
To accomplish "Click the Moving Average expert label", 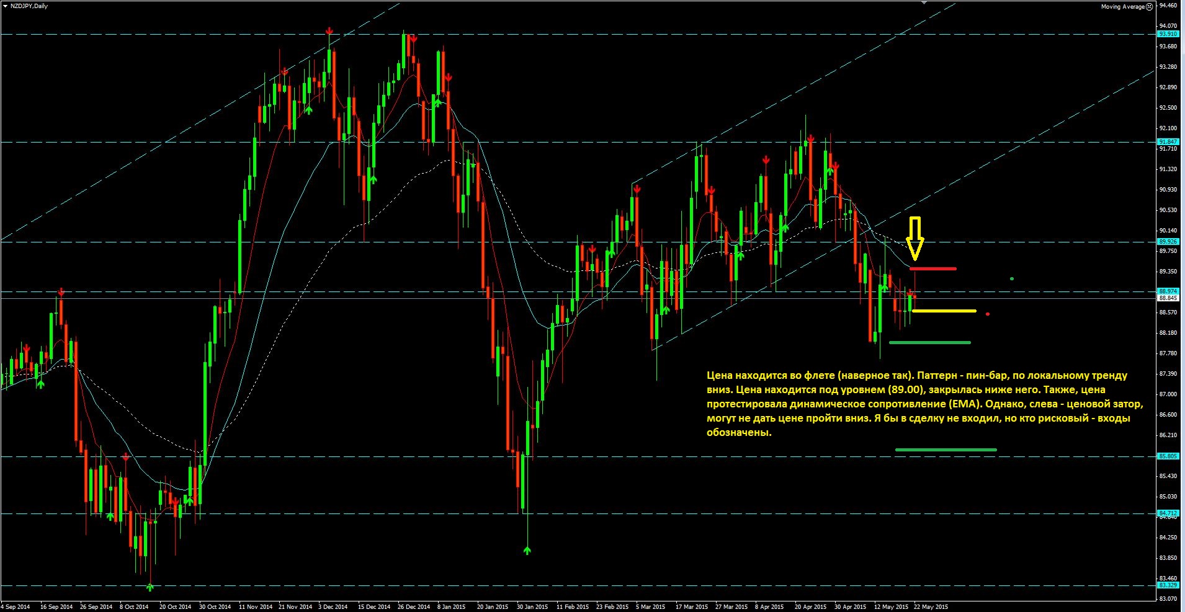I will [1122, 6].
